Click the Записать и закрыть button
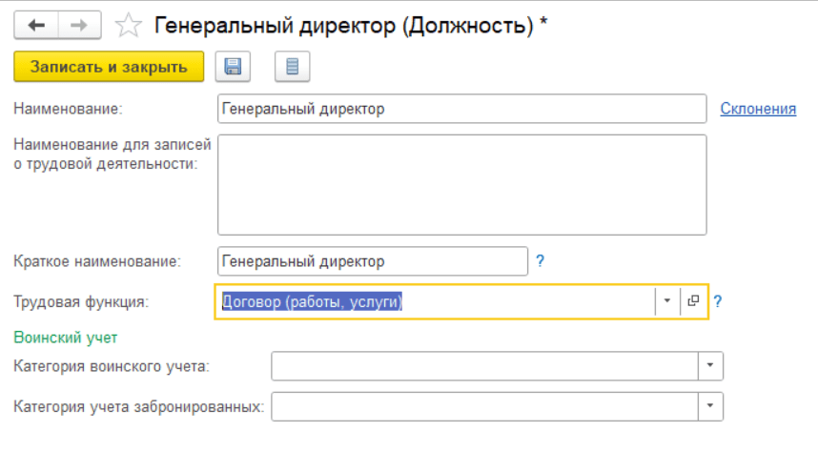The width and height of the screenshot is (818, 452). coord(109,67)
